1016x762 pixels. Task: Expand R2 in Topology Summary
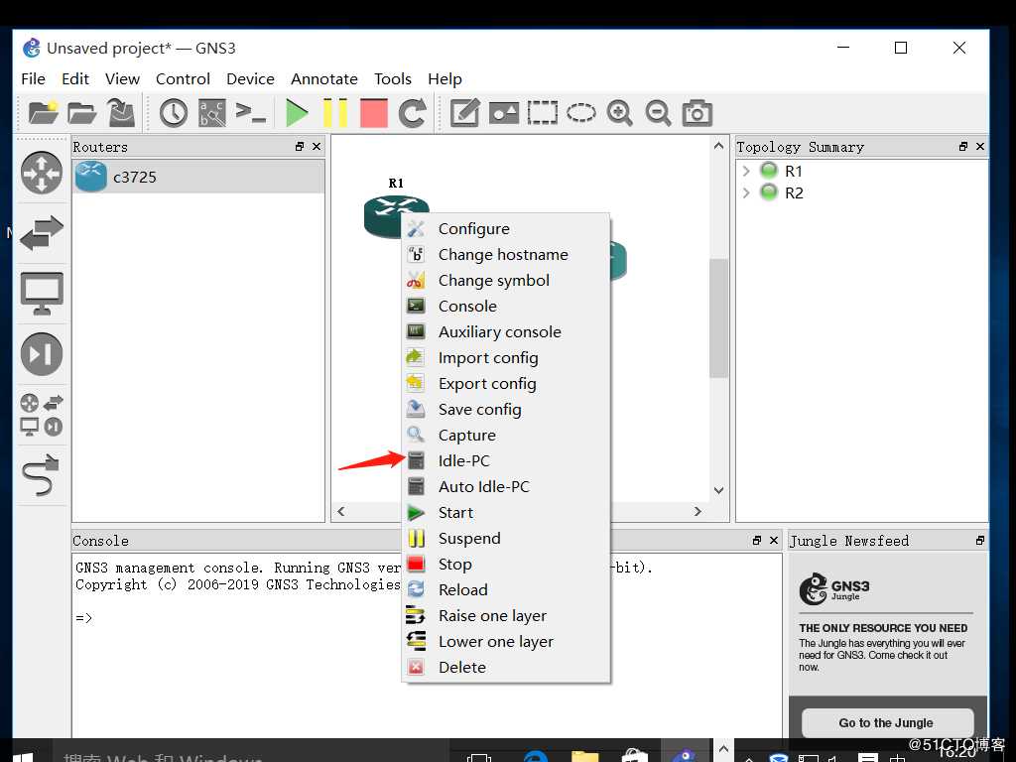746,193
